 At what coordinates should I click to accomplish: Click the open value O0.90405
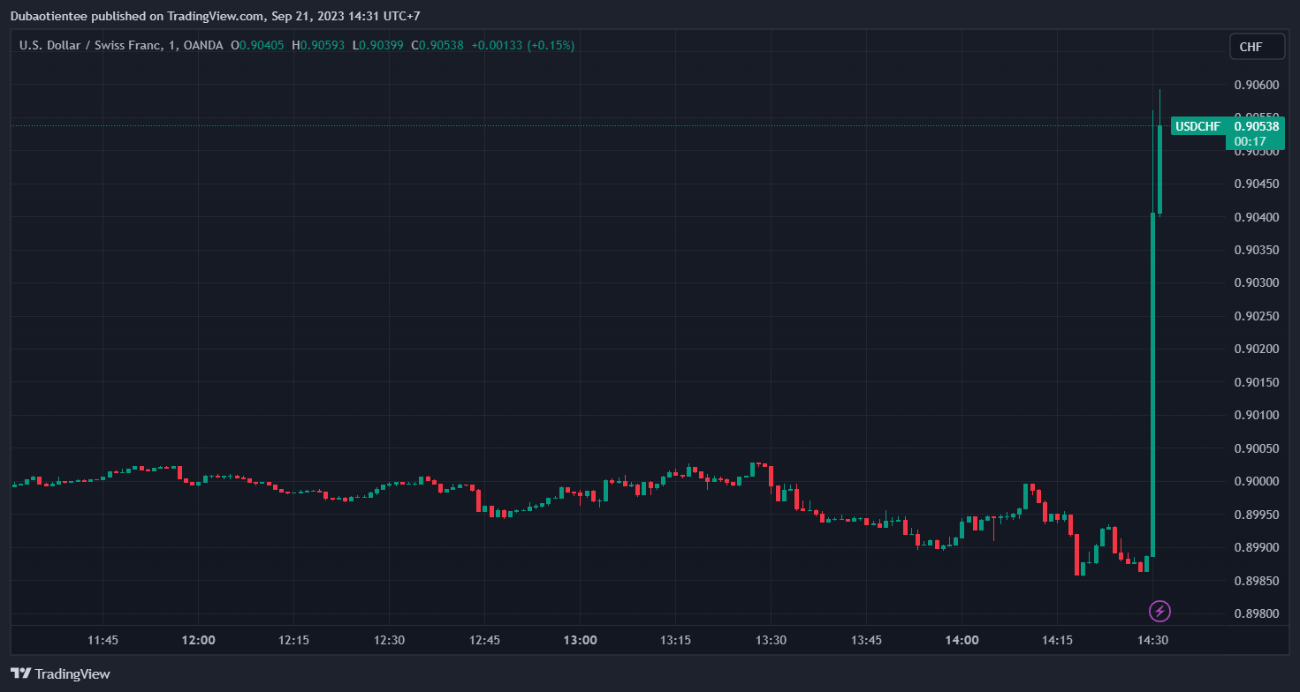(257, 45)
